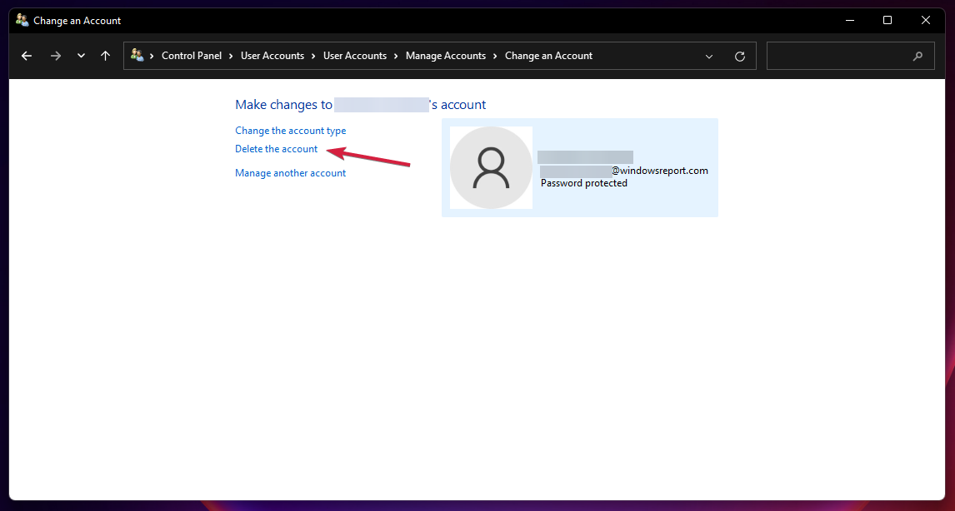Go back using the back arrow
The image size is (955, 511).
(26, 56)
